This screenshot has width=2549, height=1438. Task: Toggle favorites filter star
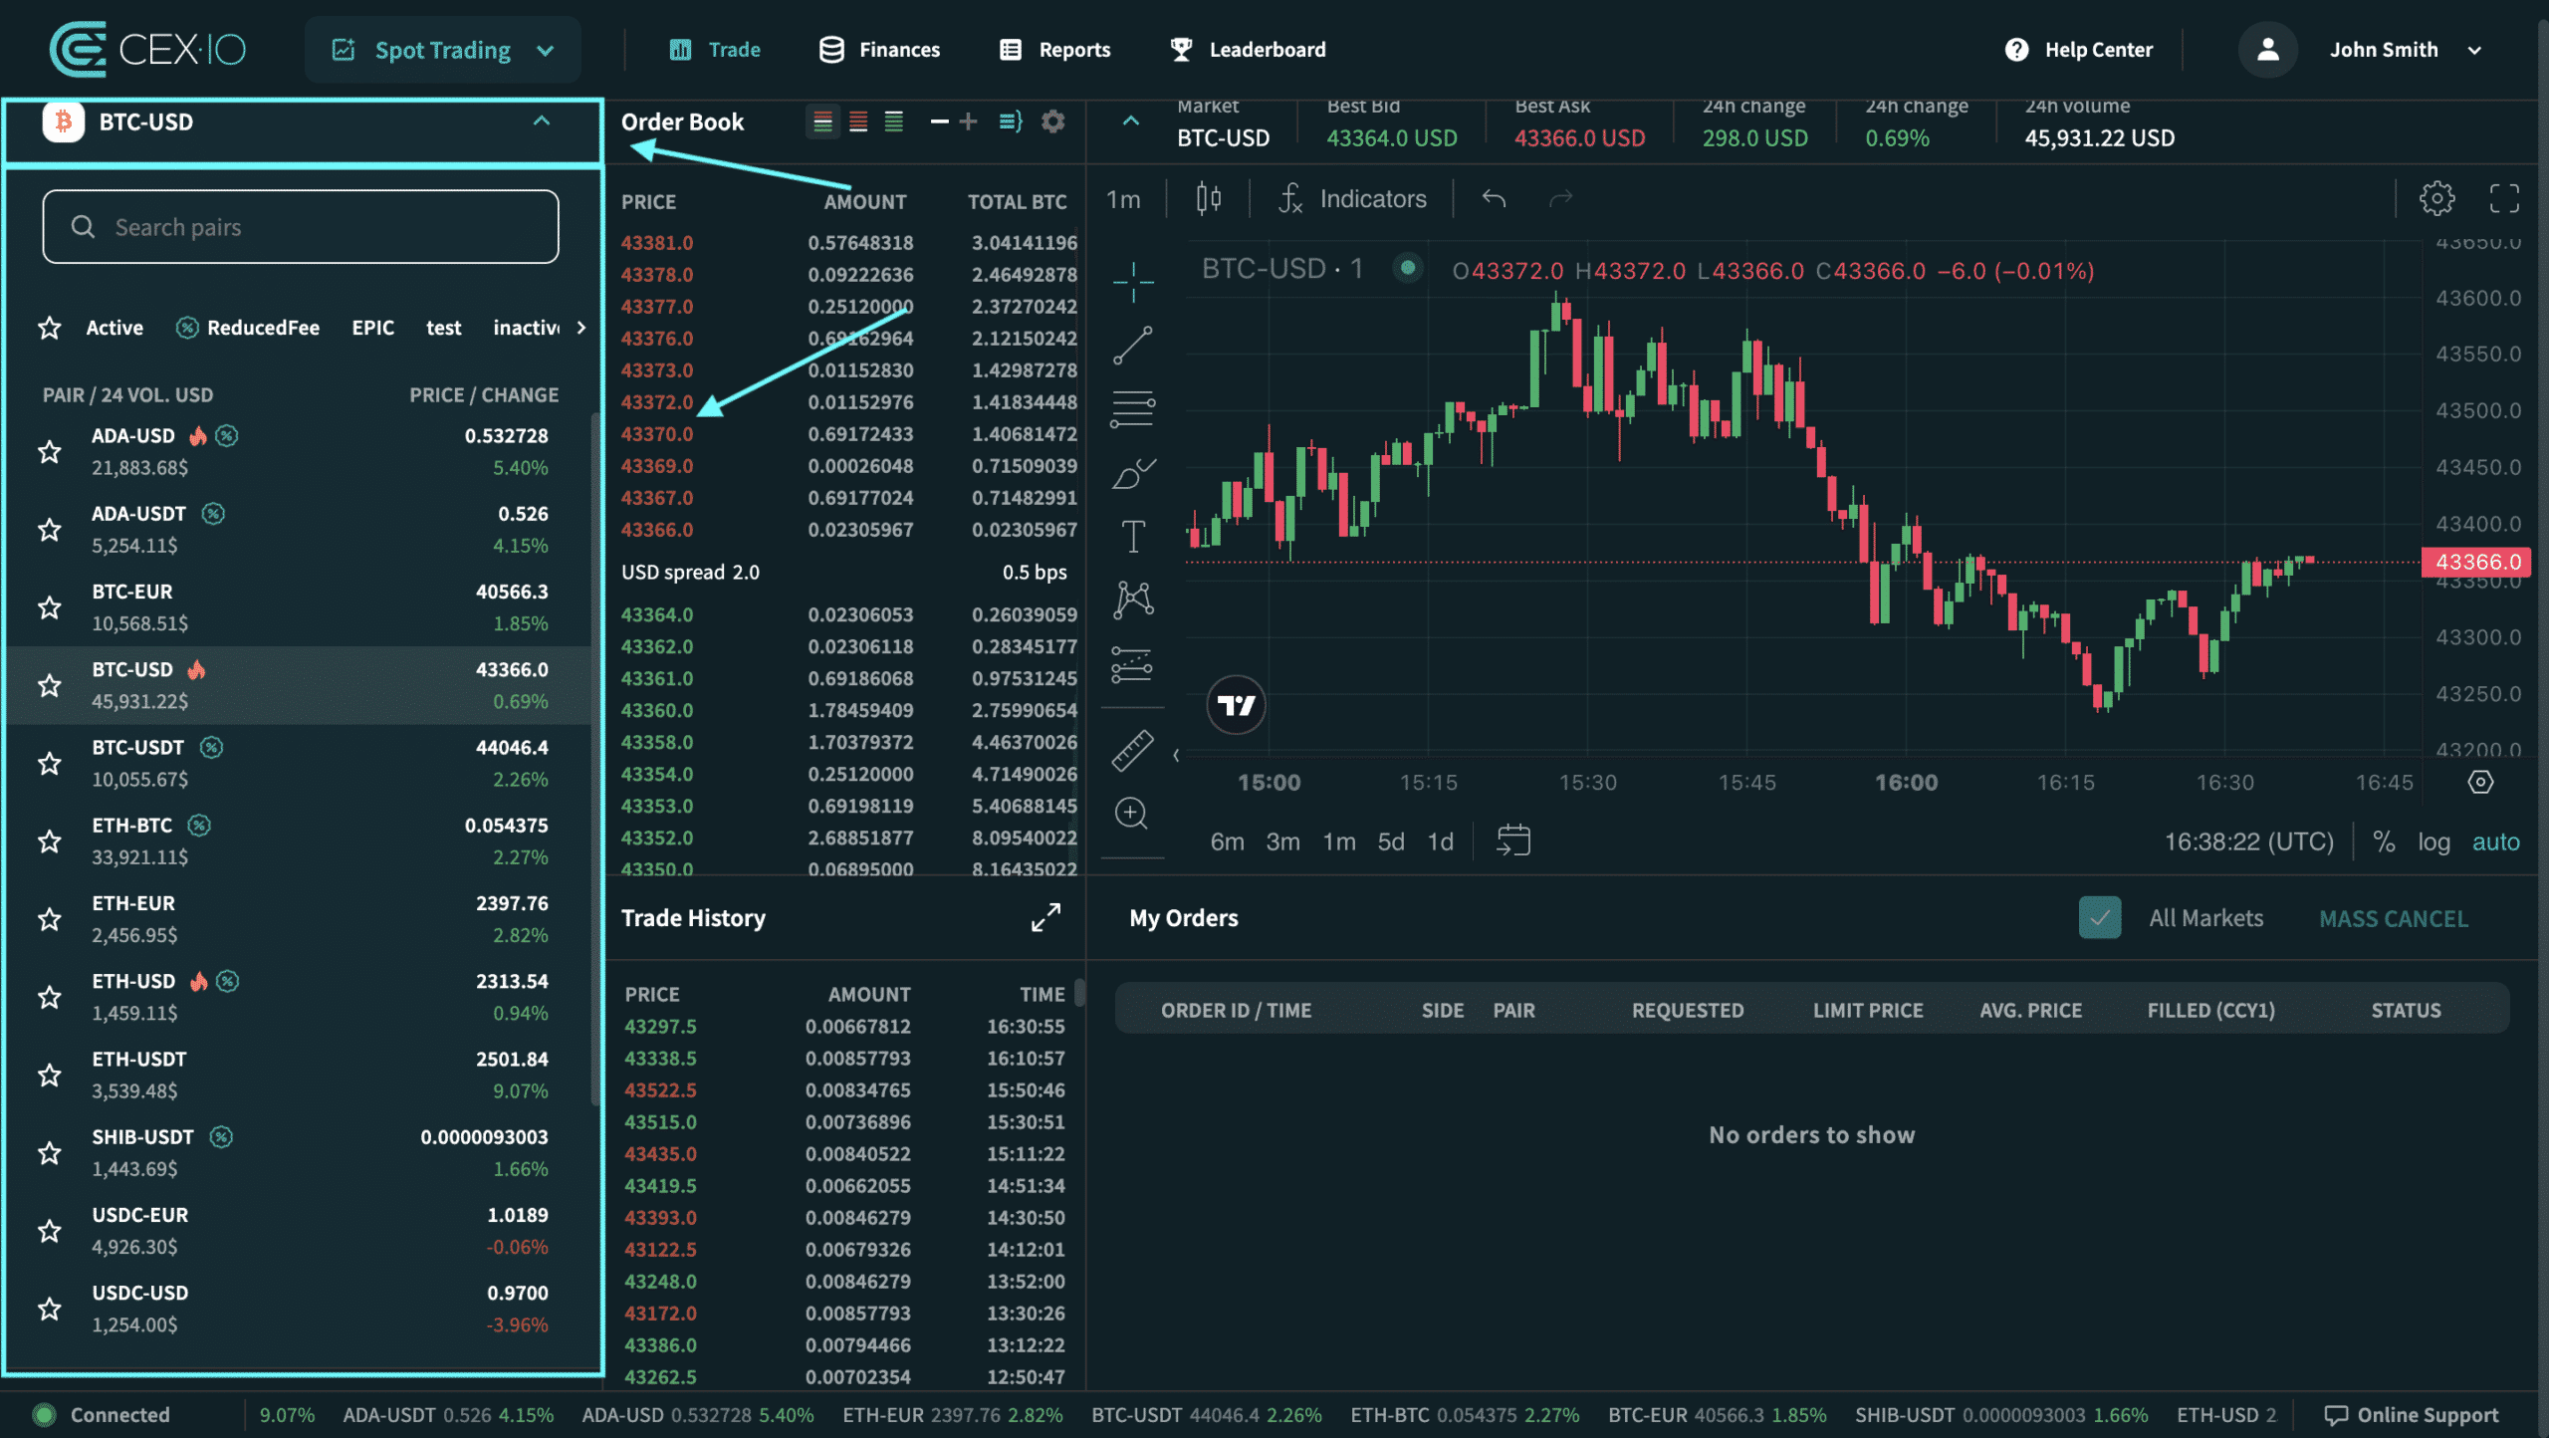pos(50,328)
